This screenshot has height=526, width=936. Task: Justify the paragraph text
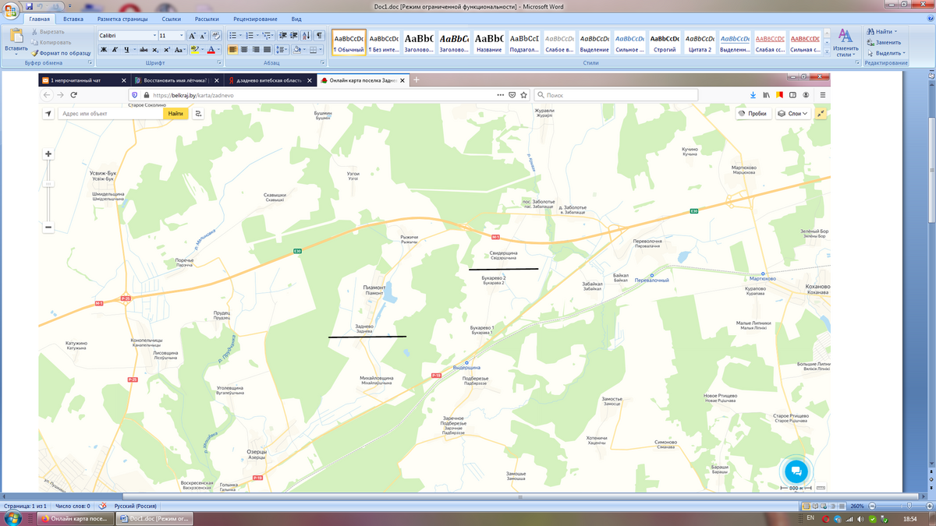tap(266, 49)
